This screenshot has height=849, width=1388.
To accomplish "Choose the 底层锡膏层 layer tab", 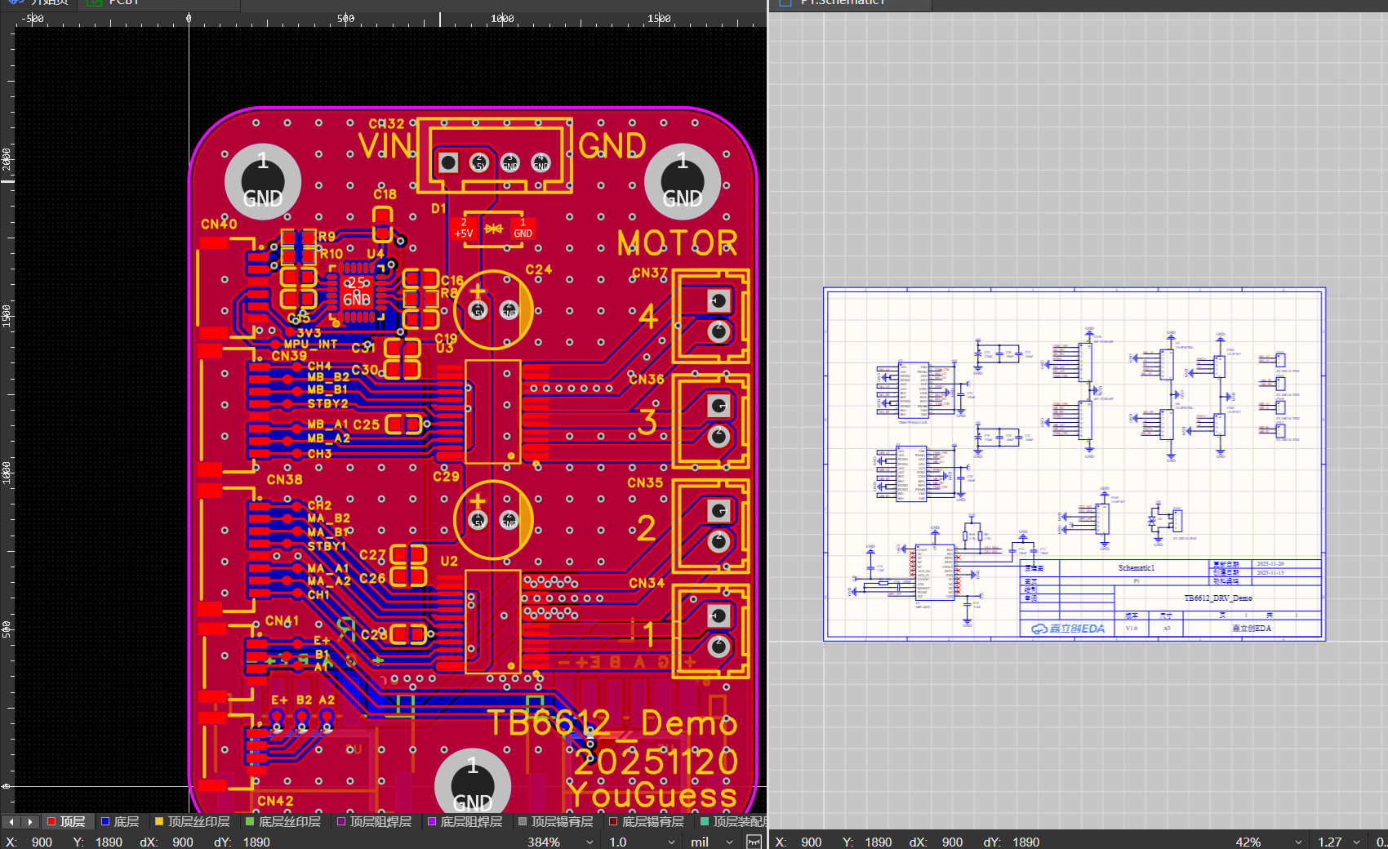I will (x=647, y=821).
